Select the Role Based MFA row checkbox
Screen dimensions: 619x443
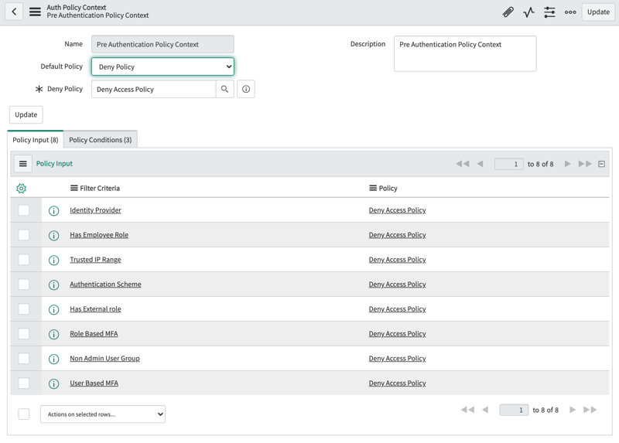click(x=24, y=334)
